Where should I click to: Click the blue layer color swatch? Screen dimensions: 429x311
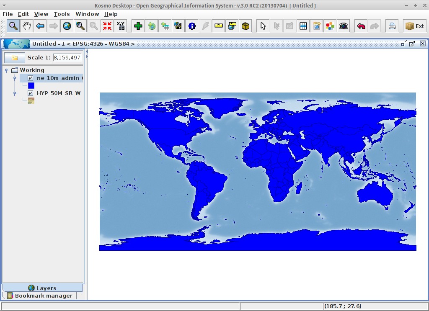click(x=31, y=86)
